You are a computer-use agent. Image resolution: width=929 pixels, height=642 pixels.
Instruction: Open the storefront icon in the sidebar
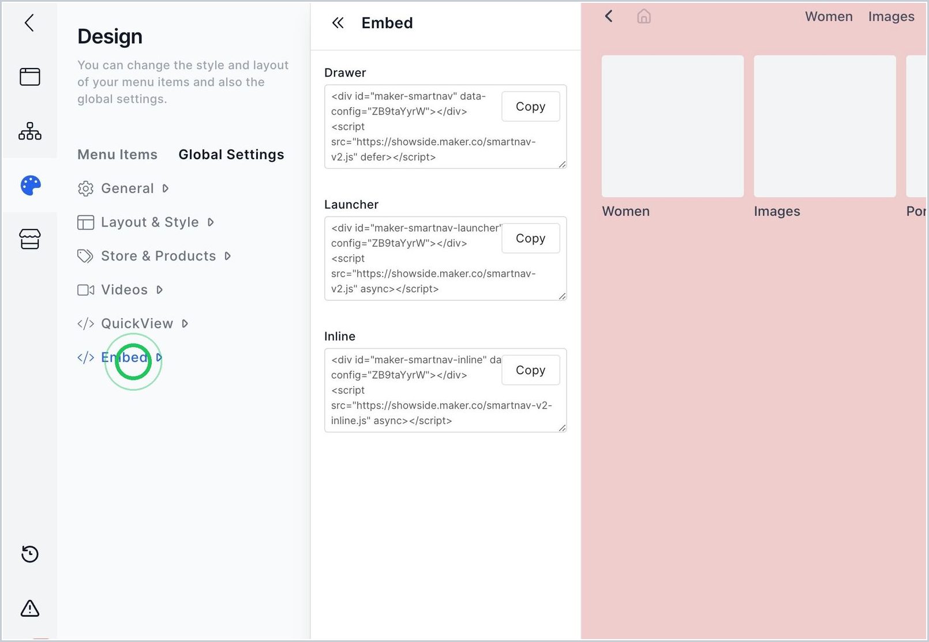coord(30,239)
